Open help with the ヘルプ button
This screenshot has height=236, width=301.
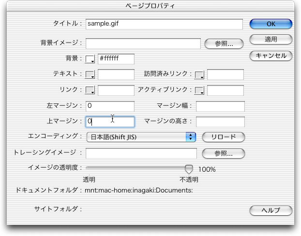[271, 210]
